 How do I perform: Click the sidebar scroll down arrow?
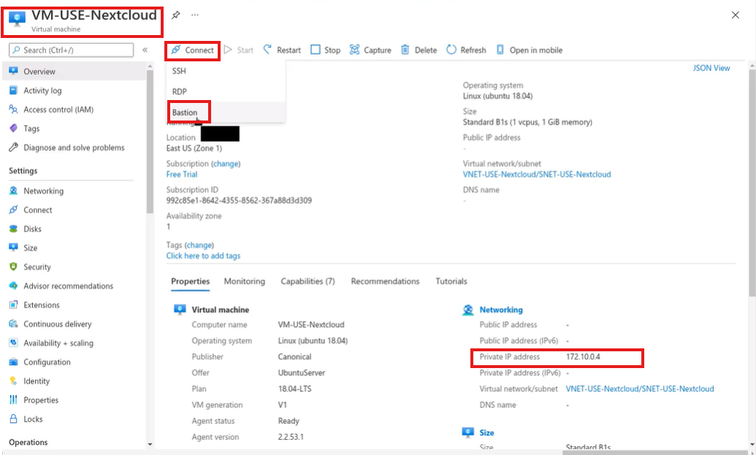[x=150, y=444]
